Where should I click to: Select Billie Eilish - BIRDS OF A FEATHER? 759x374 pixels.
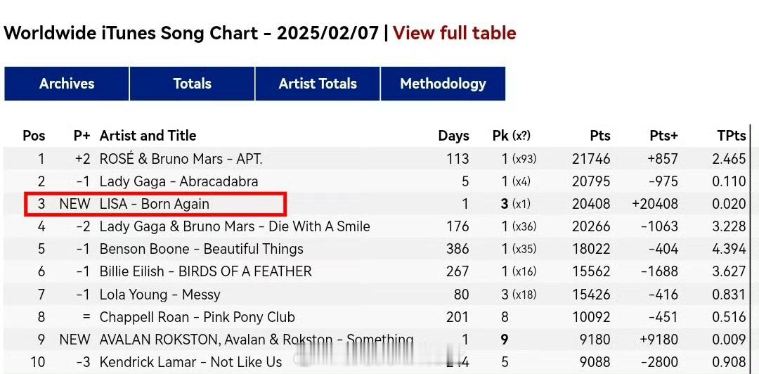pyautogui.click(x=206, y=272)
